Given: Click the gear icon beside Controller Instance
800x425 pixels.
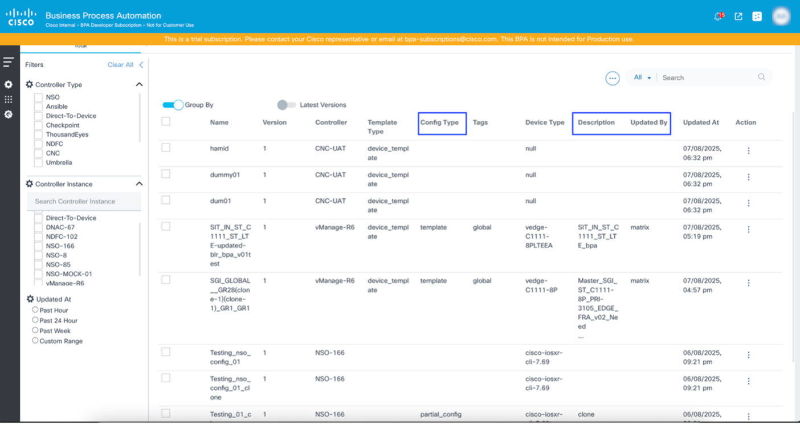Looking at the screenshot, I should (30, 184).
